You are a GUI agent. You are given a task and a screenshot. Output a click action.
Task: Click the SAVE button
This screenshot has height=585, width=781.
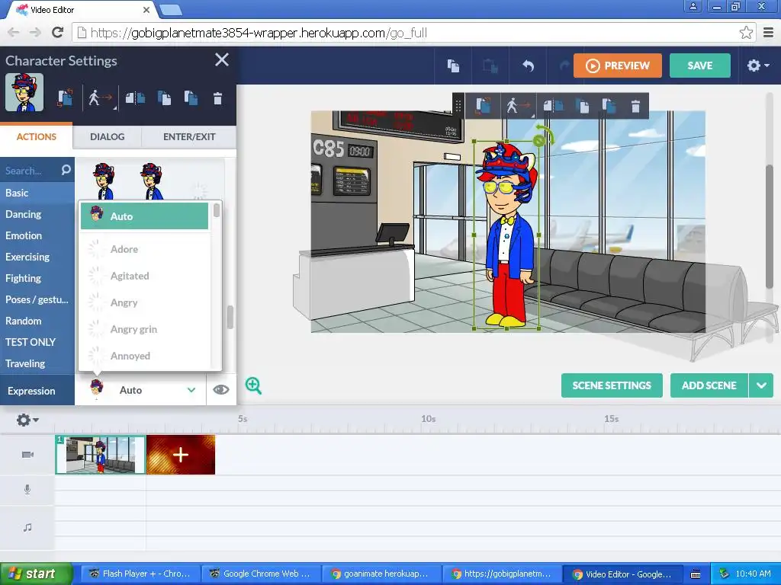[x=700, y=66]
